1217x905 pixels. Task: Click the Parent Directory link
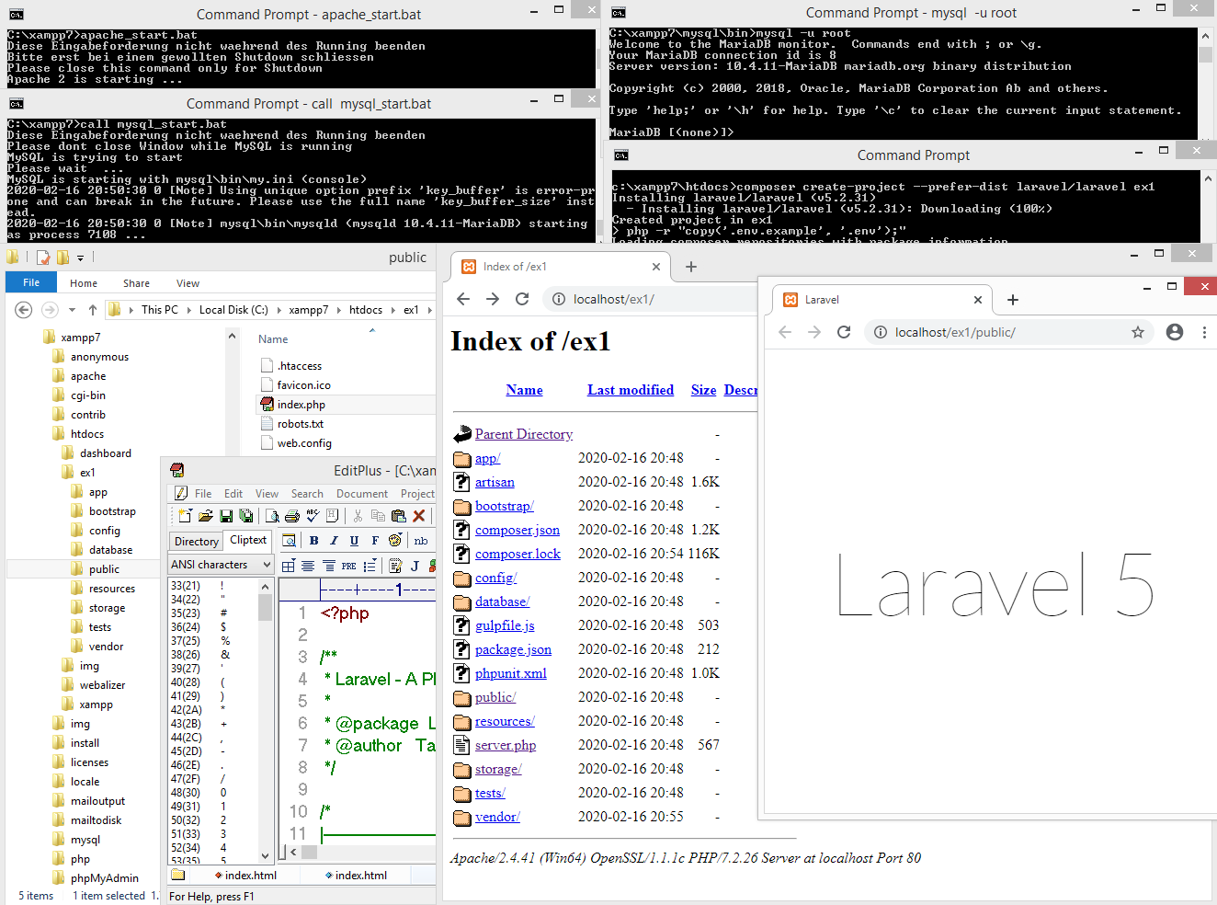click(x=523, y=434)
